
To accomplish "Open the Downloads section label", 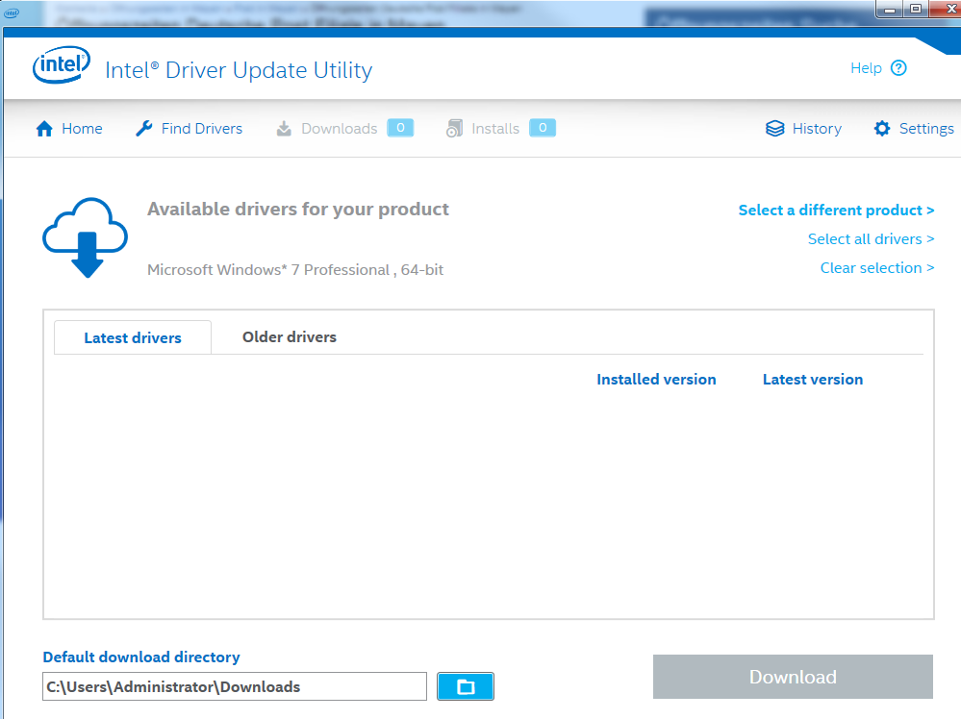I will click(339, 129).
